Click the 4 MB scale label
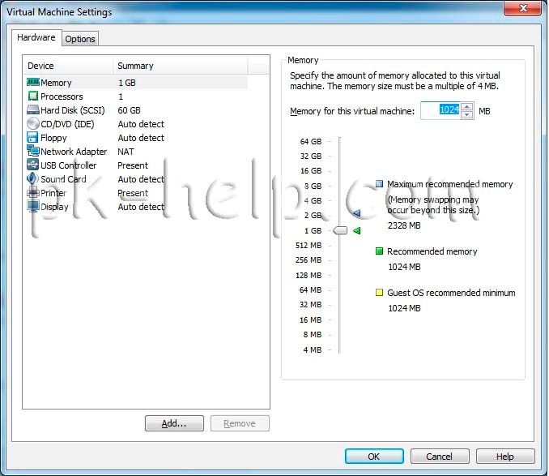This screenshot has height=476, width=549. (x=313, y=349)
